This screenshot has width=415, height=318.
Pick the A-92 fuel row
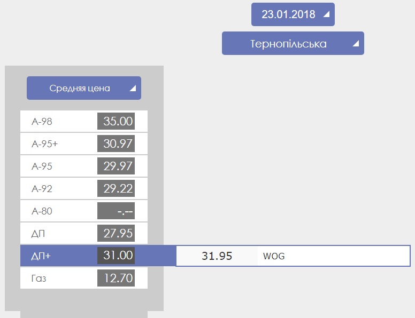(x=84, y=188)
